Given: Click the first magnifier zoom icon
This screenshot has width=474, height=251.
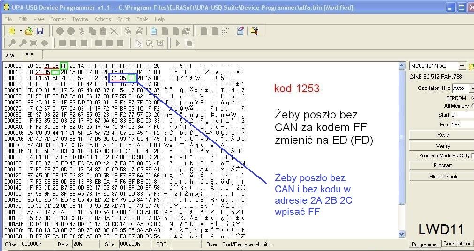Looking at the screenshot, I should pos(12,43).
